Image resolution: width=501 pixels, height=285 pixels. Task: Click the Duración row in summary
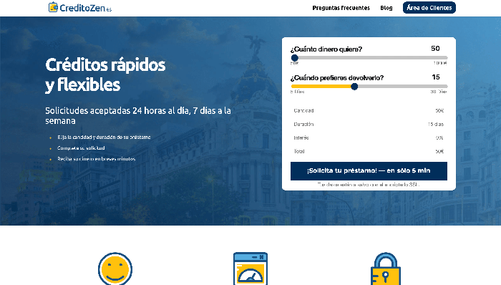(369, 125)
